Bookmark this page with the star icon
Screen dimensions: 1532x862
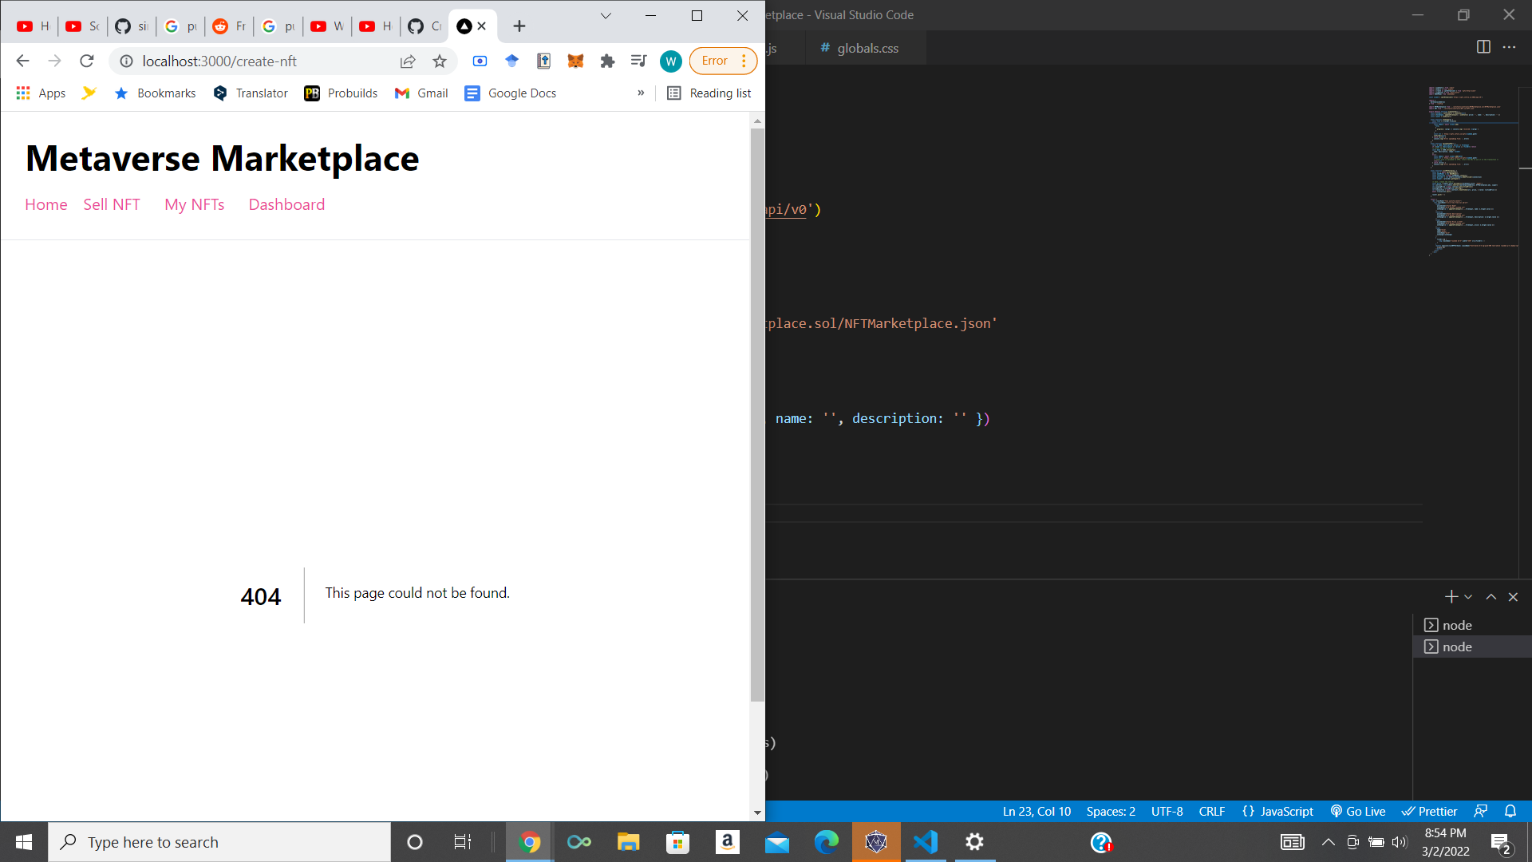point(440,61)
